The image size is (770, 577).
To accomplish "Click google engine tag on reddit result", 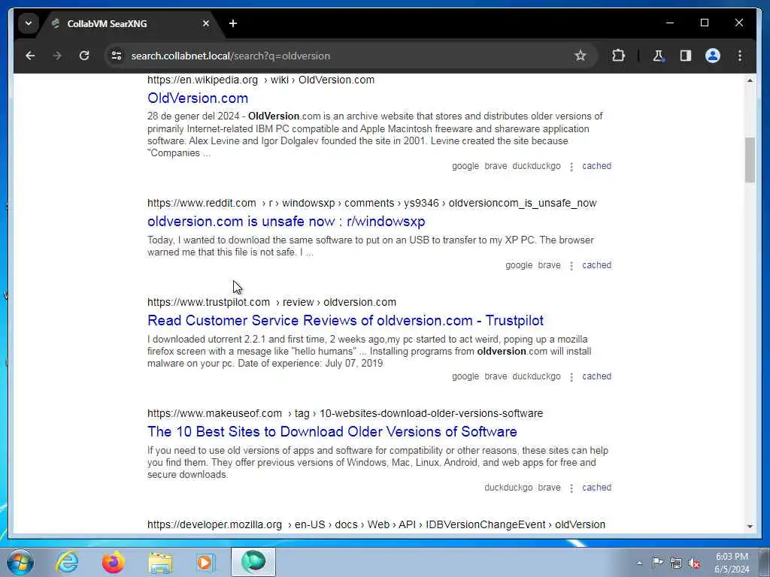I will (x=519, y=265).
